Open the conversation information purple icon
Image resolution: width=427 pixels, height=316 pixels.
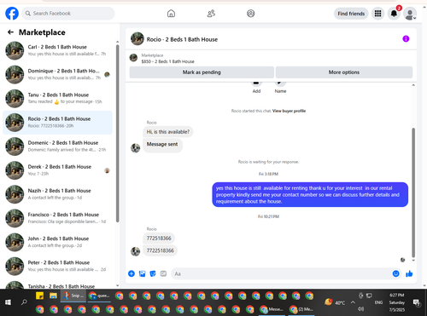(x=406, y=38)
